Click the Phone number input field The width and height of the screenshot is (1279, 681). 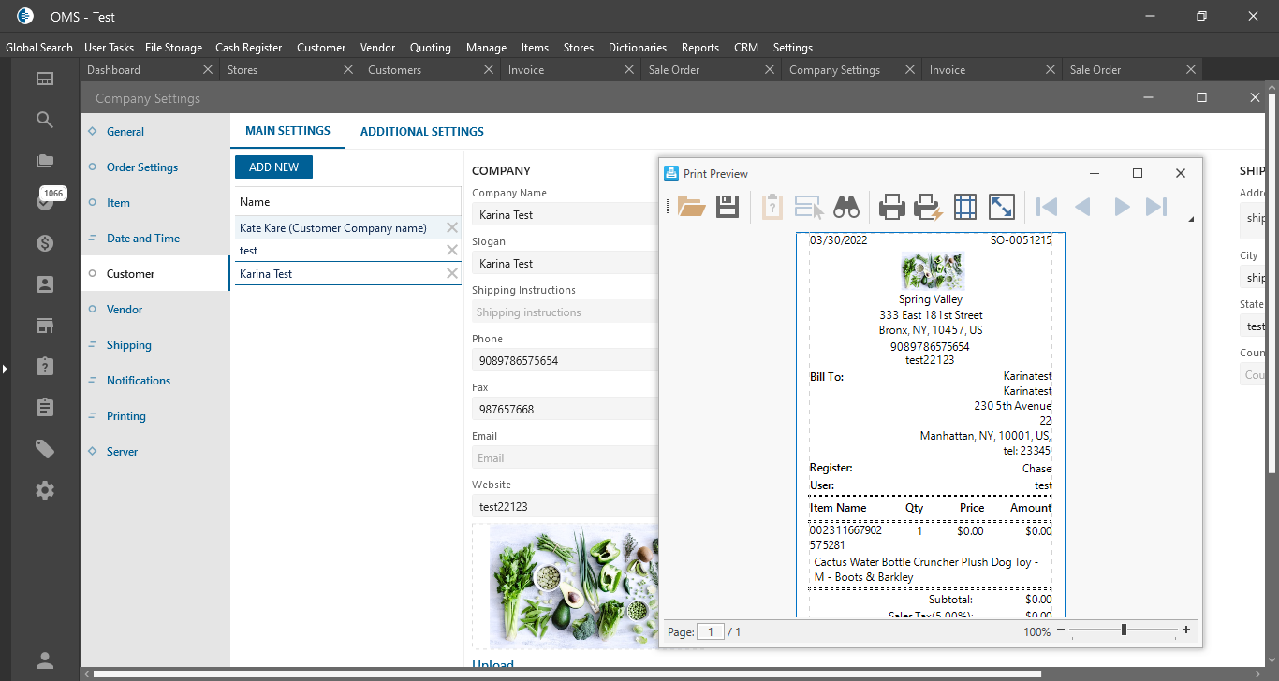[562, 361]
